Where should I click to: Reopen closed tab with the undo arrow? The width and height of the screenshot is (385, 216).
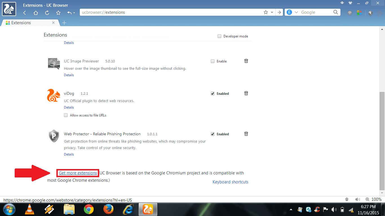point(69,13)
